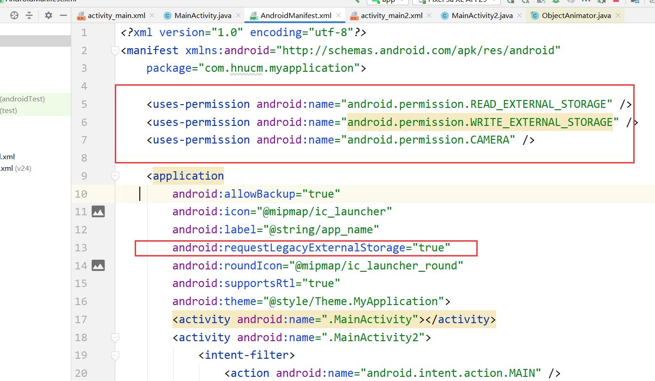
Task: Open the activity_main2.xml tab
Action: pos(392,15)
